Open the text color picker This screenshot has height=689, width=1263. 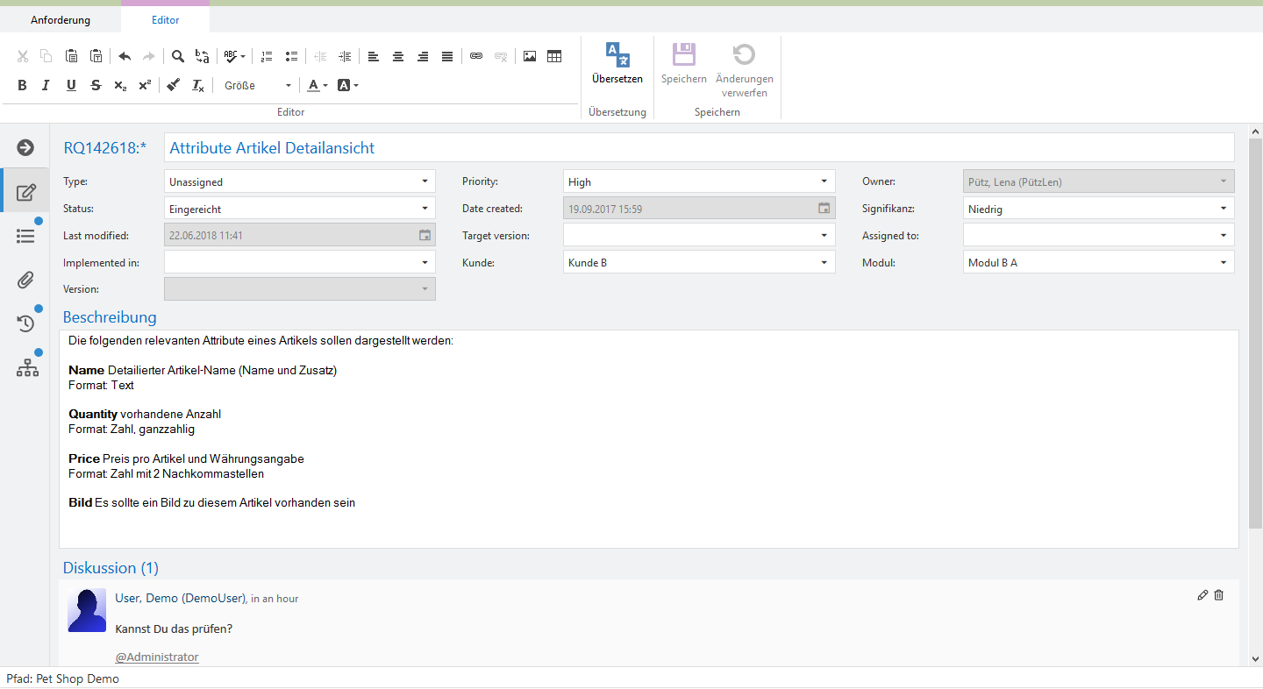coord(316,85)
